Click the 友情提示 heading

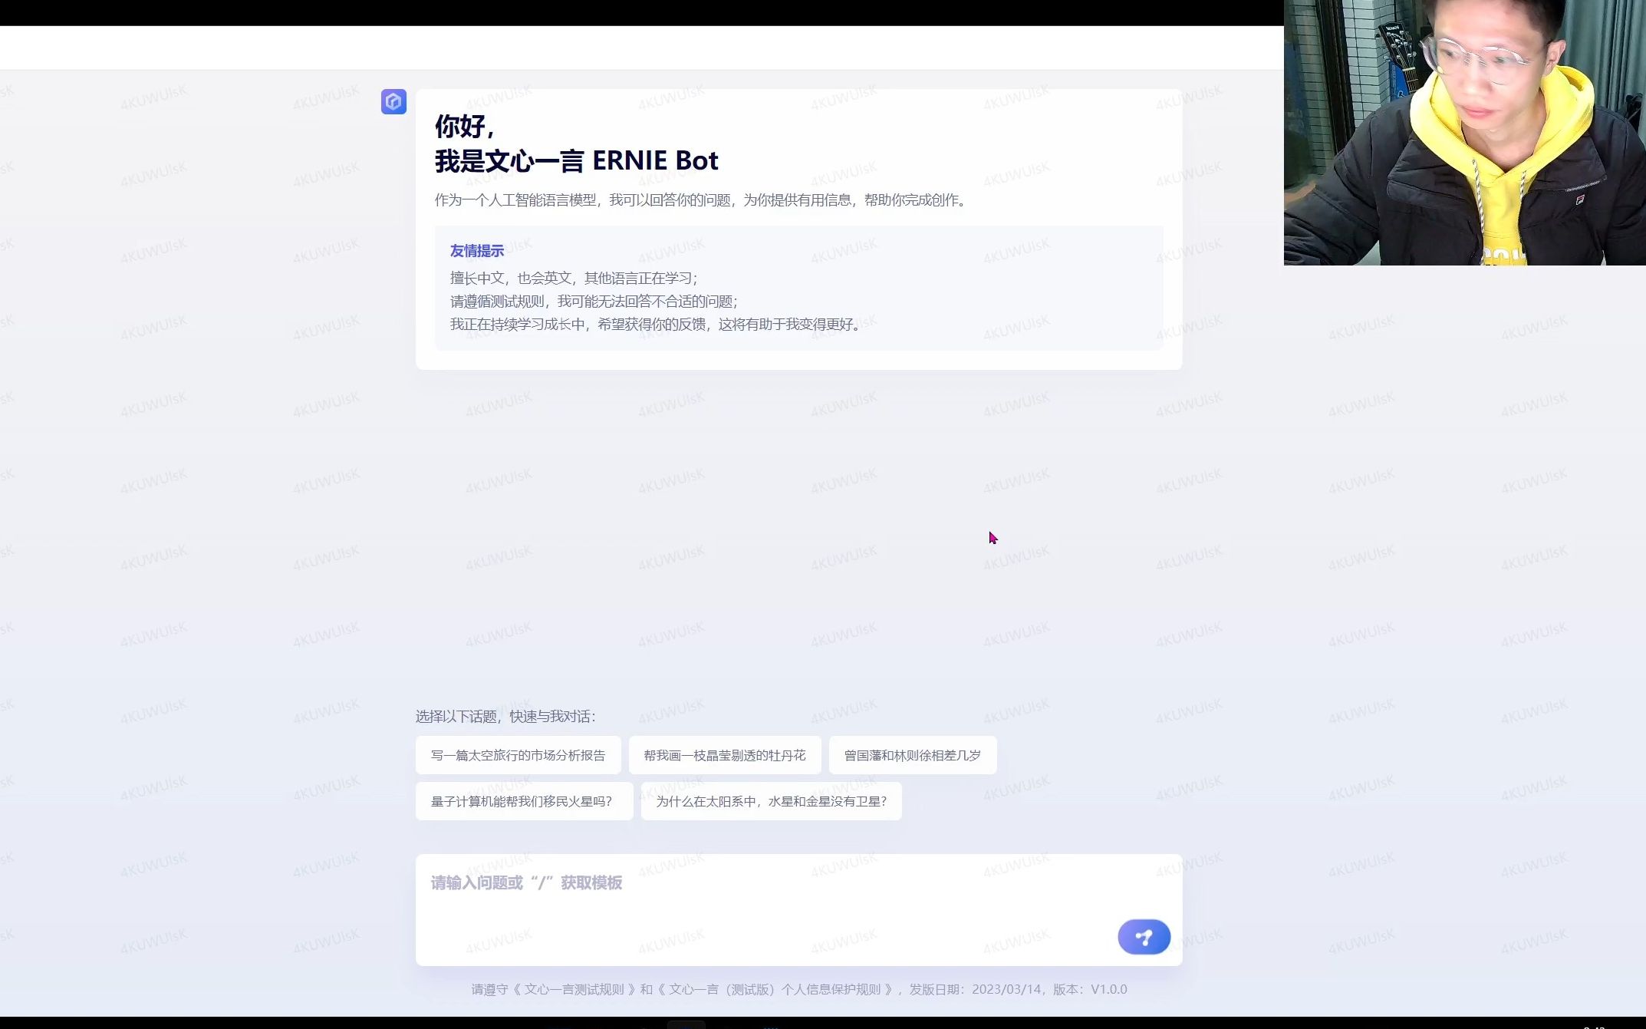coord(477,251)
